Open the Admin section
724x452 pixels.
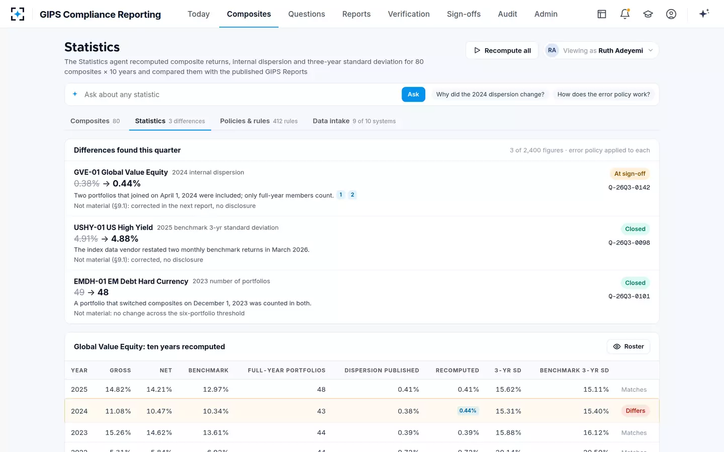(x=546, y=14)
